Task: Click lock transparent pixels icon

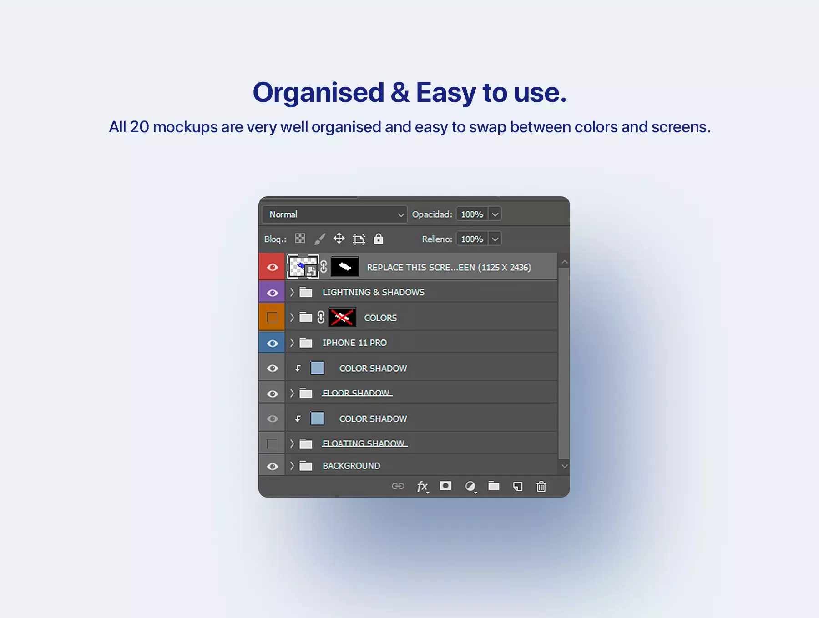Action: tap(300, 239)
